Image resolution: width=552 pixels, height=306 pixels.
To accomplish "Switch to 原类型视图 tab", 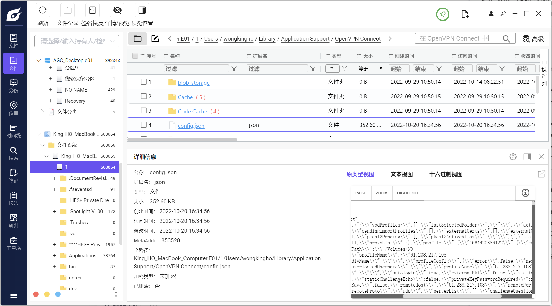I will [x=360, y=174].
